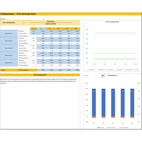Select Unternehmen 1 Börsenkurs EUR unit cell
142x142 pixels.
point(33,31)
